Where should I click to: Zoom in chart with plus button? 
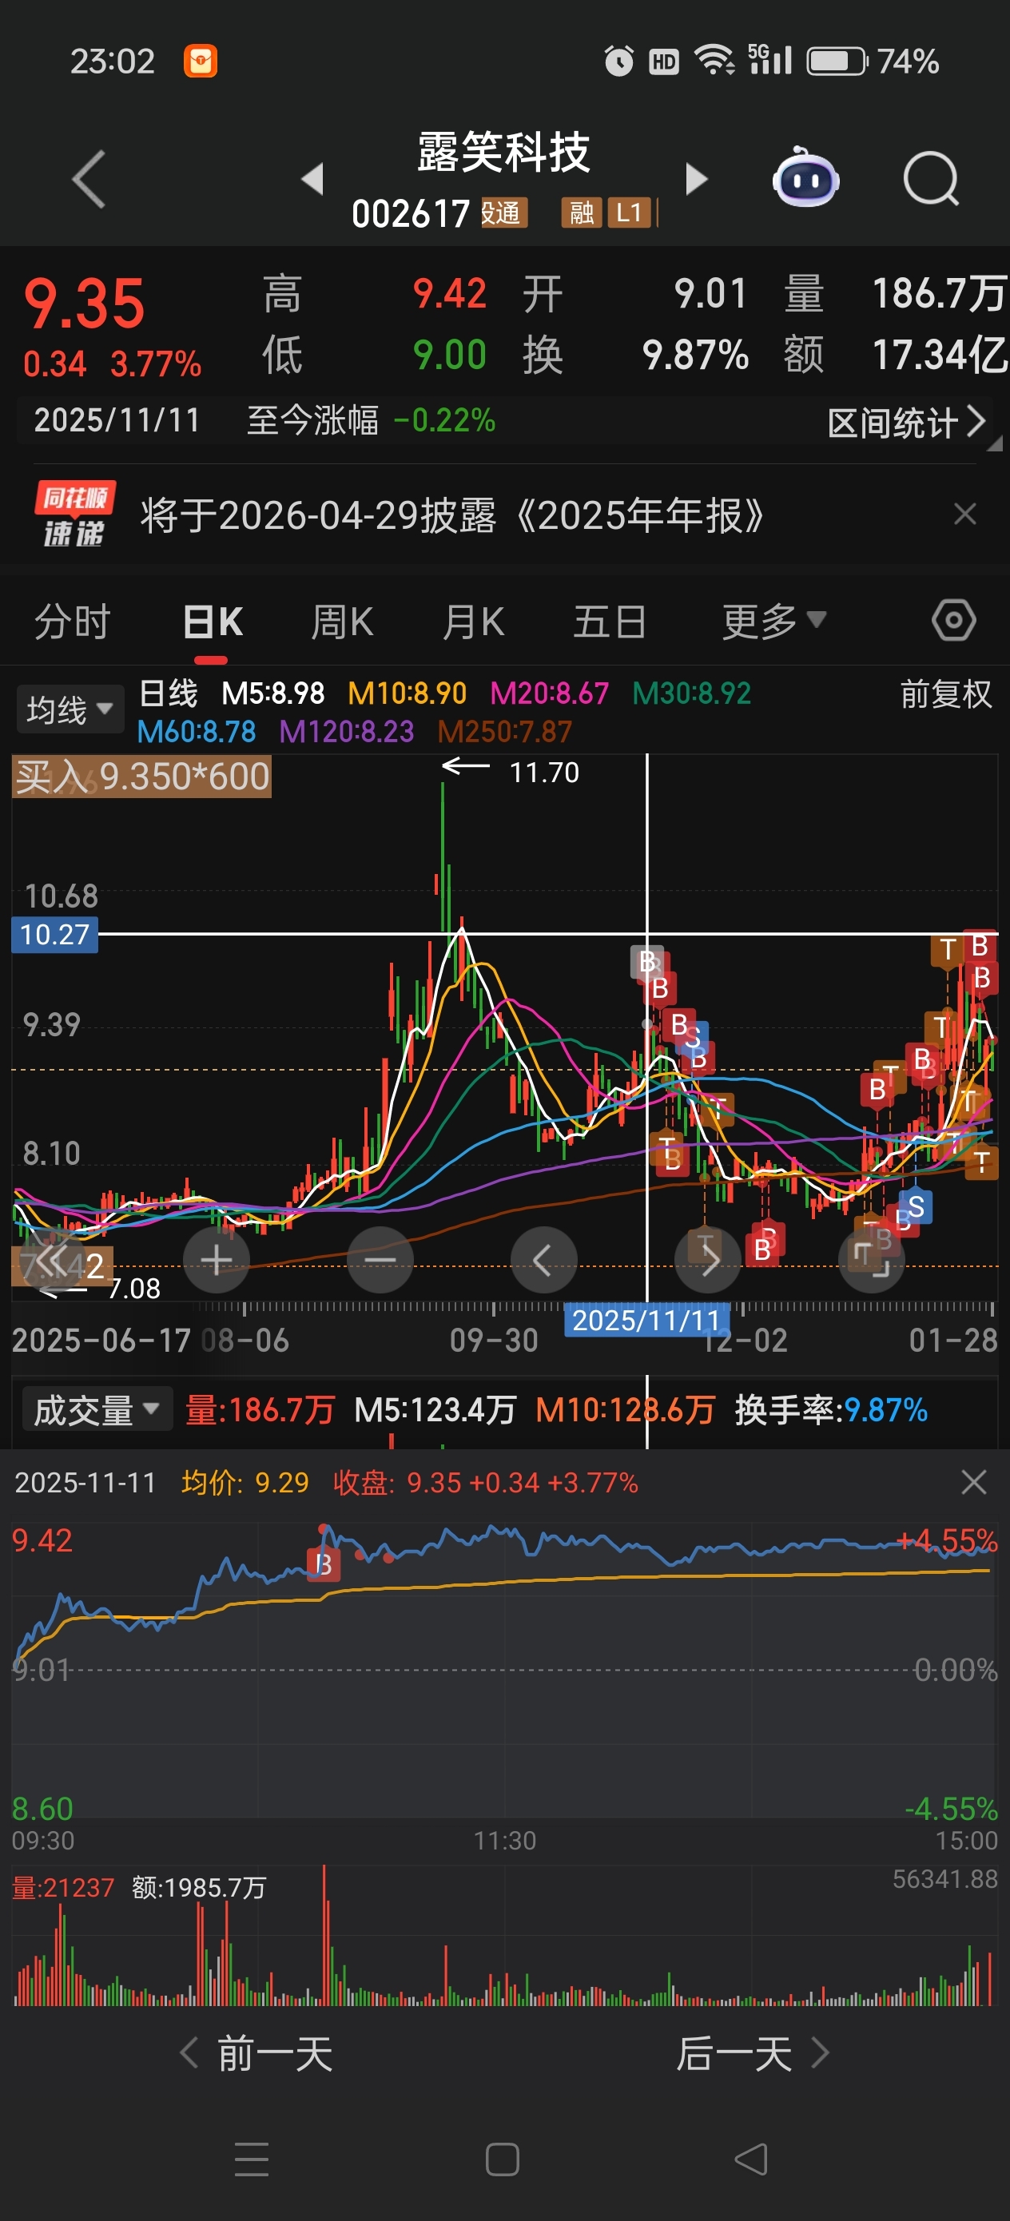(x=217, y=1260)
